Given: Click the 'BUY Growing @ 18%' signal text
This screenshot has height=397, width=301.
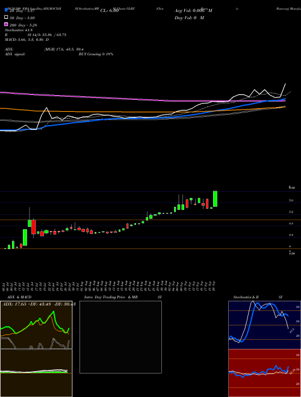Looking at the screenshot, I should point(96,54).
